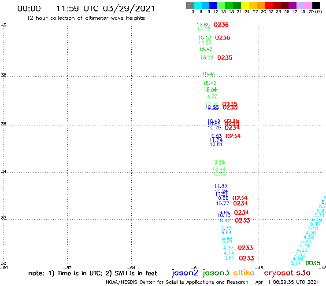Select the 0234 time beside 10.83

coord(233,136)
